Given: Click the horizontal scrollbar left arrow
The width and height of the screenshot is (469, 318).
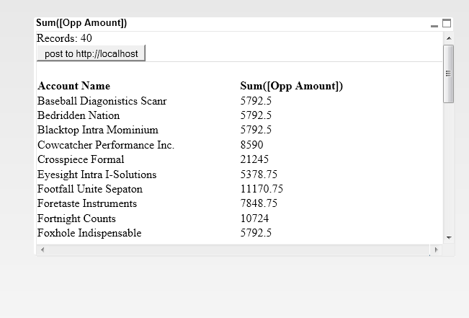Looking at the screenshot, I should [x=42, y=249].
